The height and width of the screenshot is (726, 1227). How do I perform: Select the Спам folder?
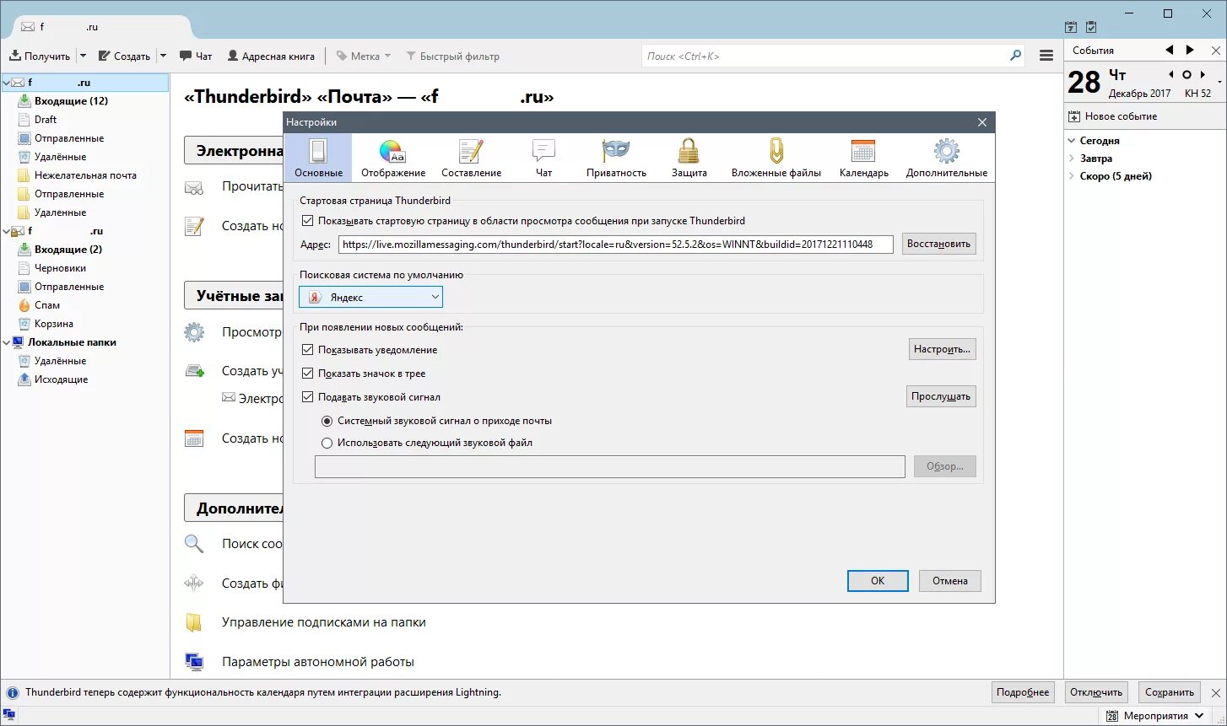pos(47,305)
